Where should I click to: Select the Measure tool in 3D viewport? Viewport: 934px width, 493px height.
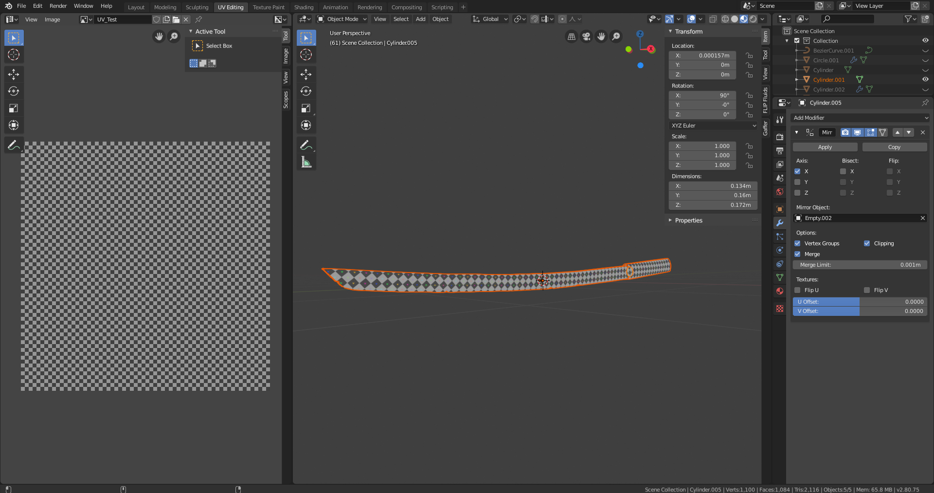(306, 162)
